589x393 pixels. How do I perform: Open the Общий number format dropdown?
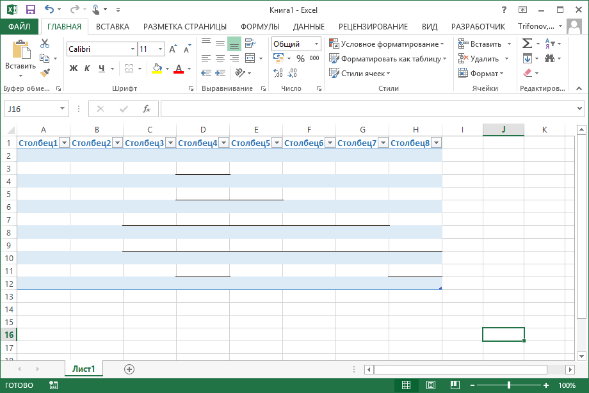click(317, 44)
